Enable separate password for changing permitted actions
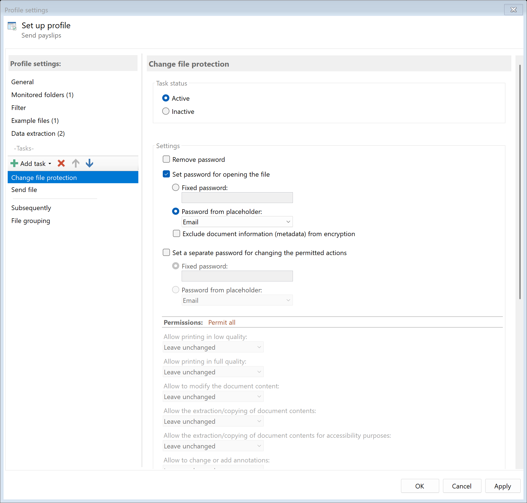Screen dimensions: 527x503 [x=166, y=252]
